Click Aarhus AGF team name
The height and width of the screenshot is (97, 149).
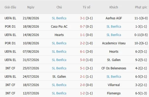click(114, 18)
